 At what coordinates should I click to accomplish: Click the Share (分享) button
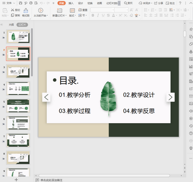tap(159, 3)
